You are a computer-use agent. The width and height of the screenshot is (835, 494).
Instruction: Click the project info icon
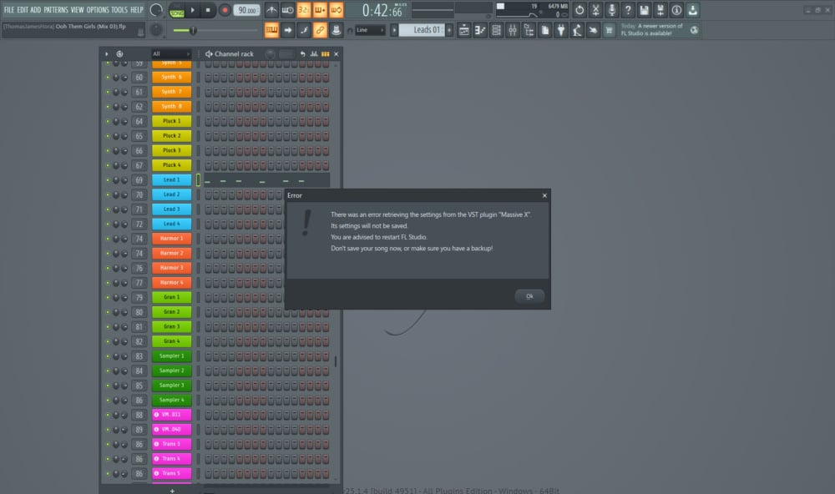676,10
